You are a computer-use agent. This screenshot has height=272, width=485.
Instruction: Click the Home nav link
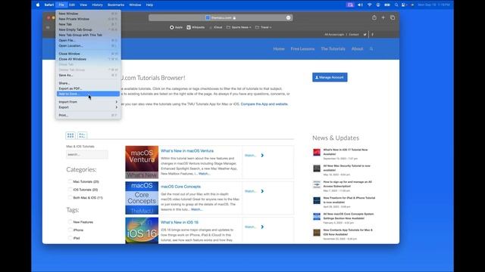[279, 48]
